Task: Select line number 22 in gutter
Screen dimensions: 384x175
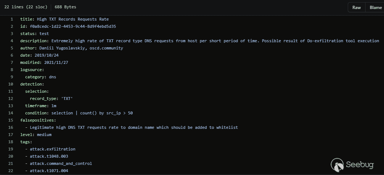Action: (x=11, y=171)
